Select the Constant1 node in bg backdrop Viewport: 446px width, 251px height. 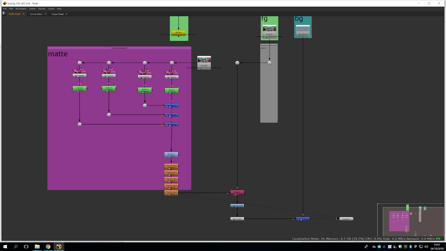click(303, 31)
